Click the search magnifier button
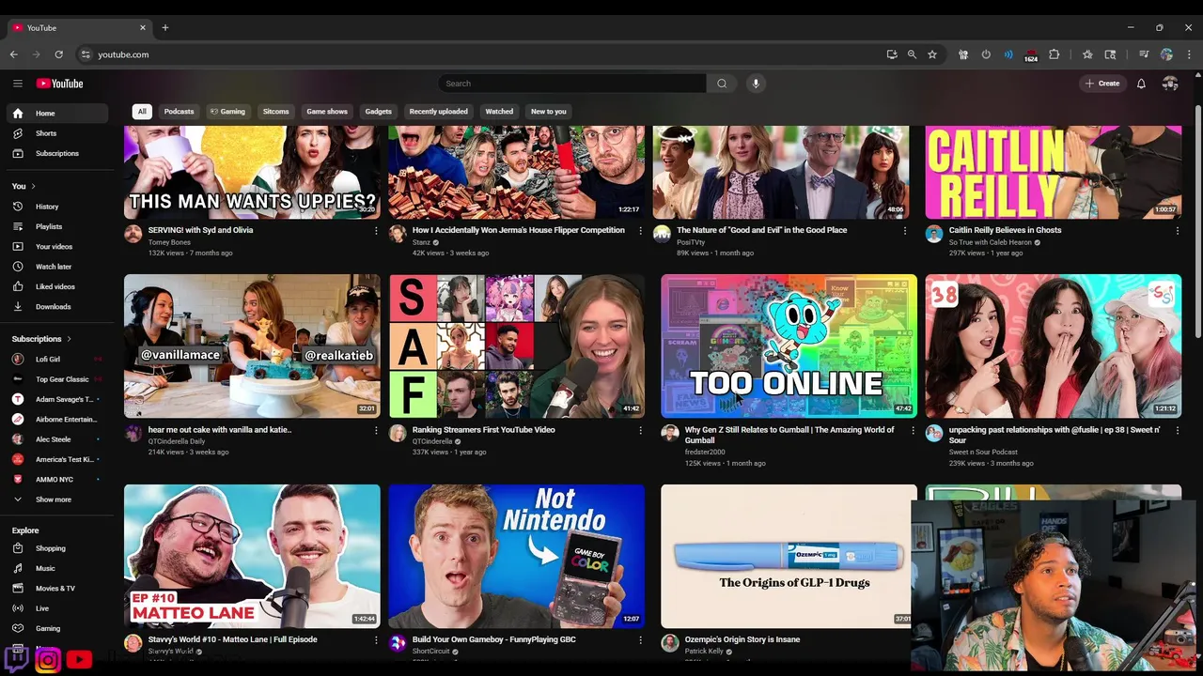 722,84
